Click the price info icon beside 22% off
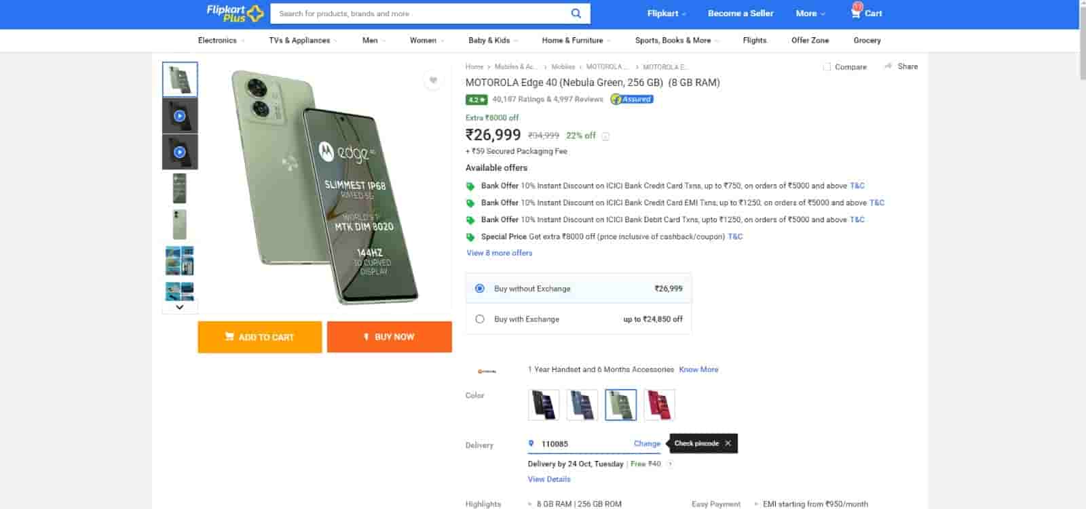1086x509 pixels. click(x=605, y=136)
